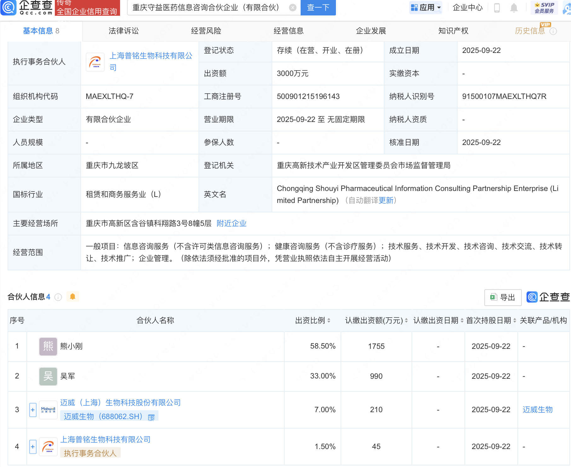Click the partner info help icon

pos(58,297)
